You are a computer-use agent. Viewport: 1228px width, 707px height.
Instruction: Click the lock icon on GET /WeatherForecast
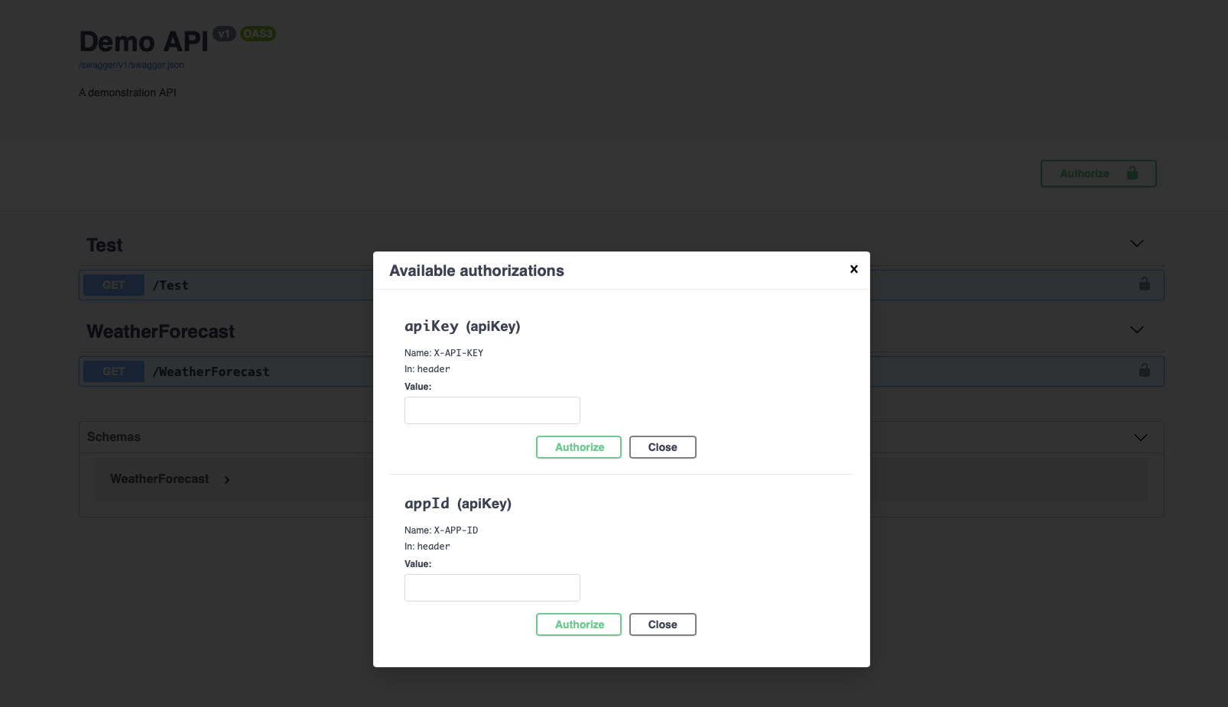pos(1144,371)
